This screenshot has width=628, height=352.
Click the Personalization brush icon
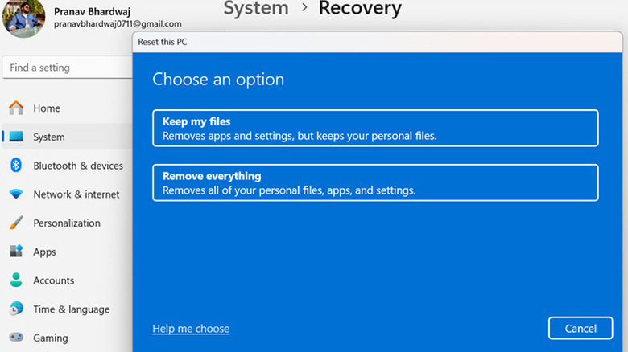click(16, 223)
